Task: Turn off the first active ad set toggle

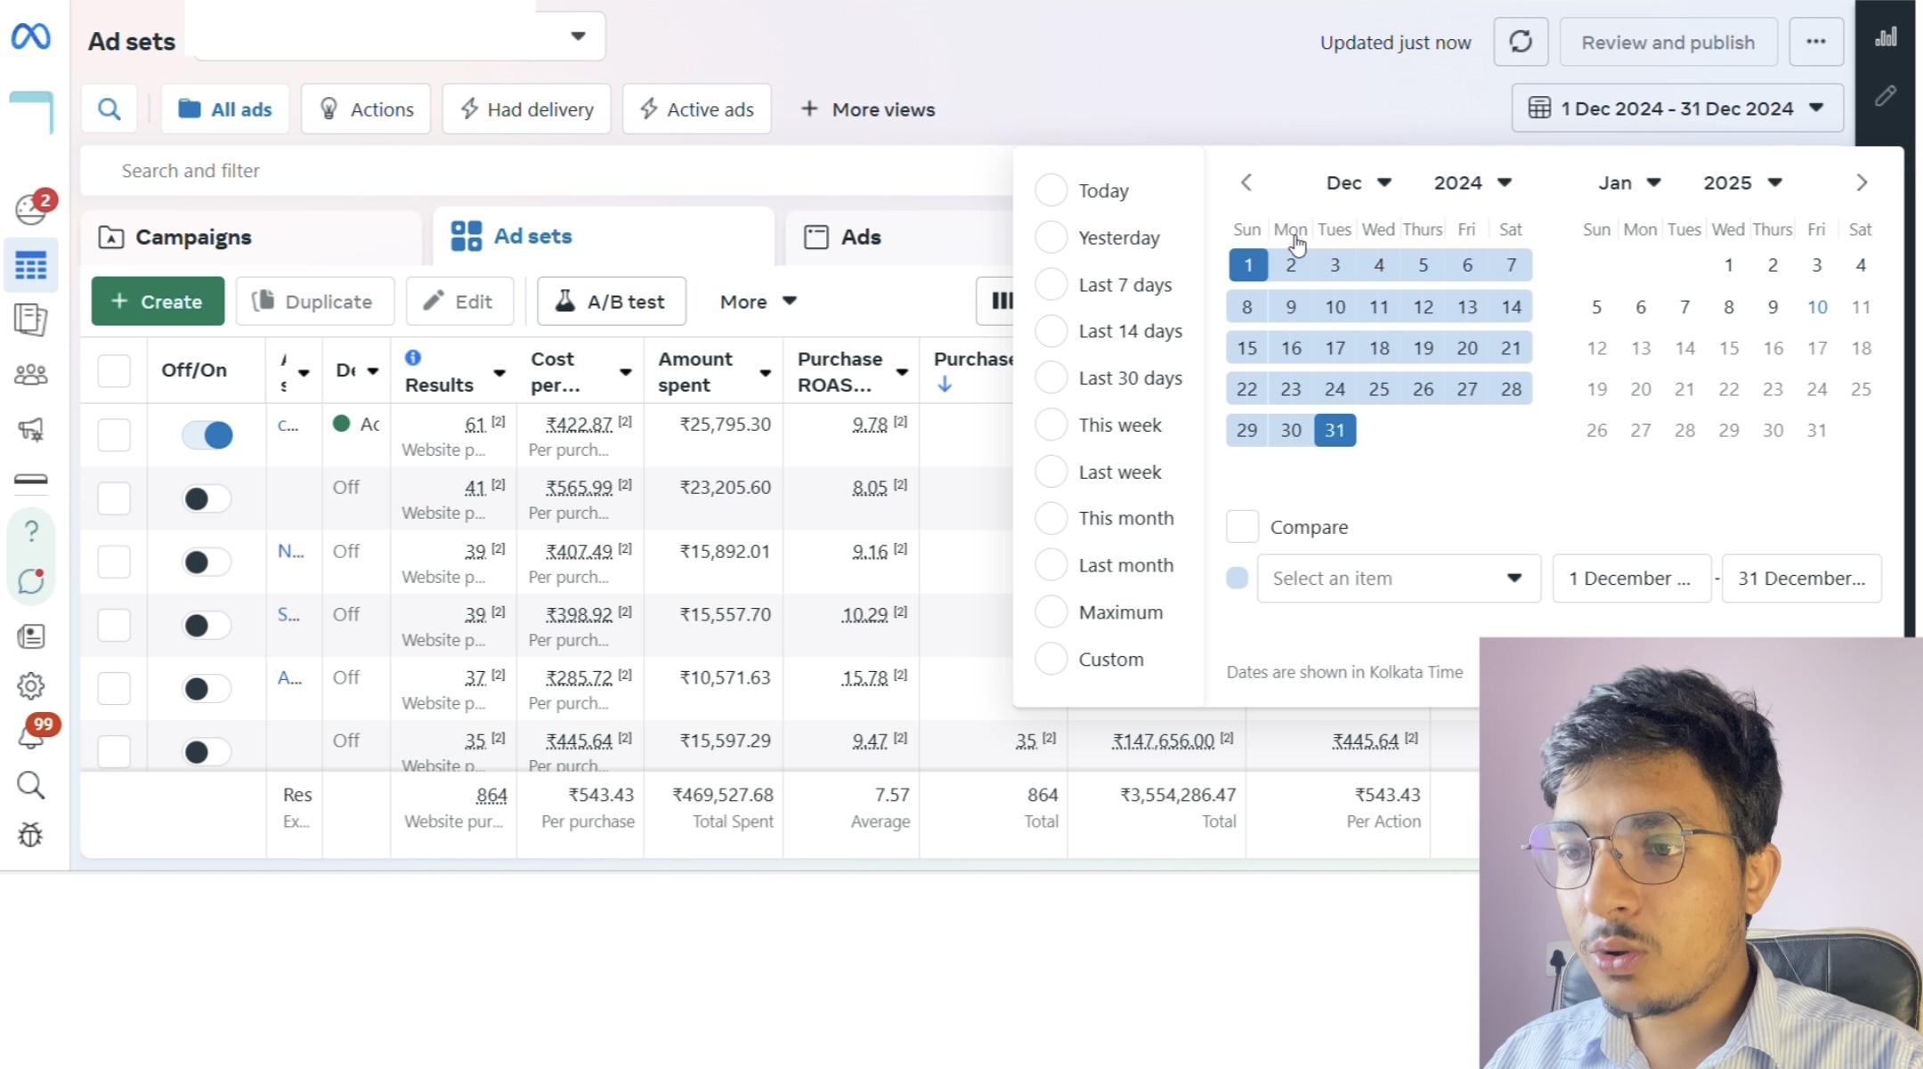Action: [207, 435]
